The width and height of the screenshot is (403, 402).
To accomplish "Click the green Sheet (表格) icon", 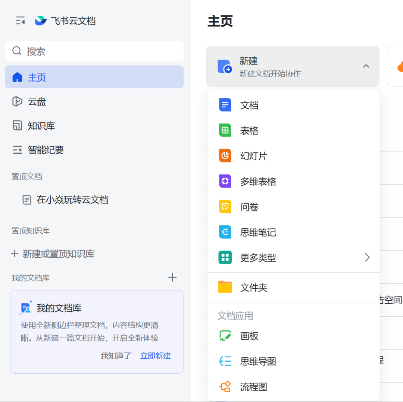I will [225, 131].
